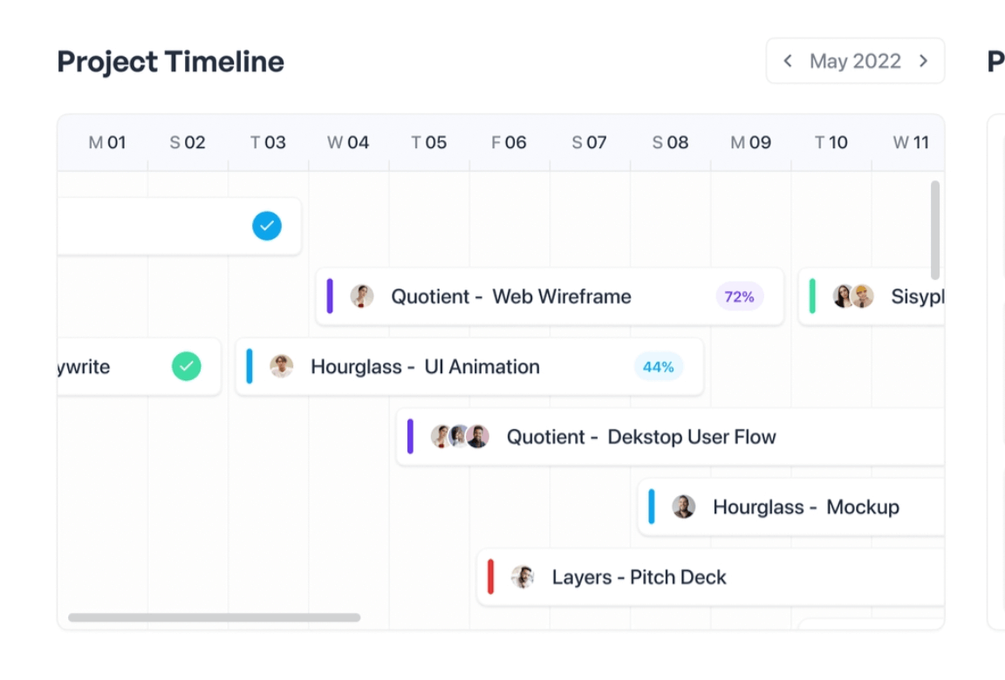Click the vertical timeline scrollbar
Viewport: 1005px width, 680px height.
[935, 230]
